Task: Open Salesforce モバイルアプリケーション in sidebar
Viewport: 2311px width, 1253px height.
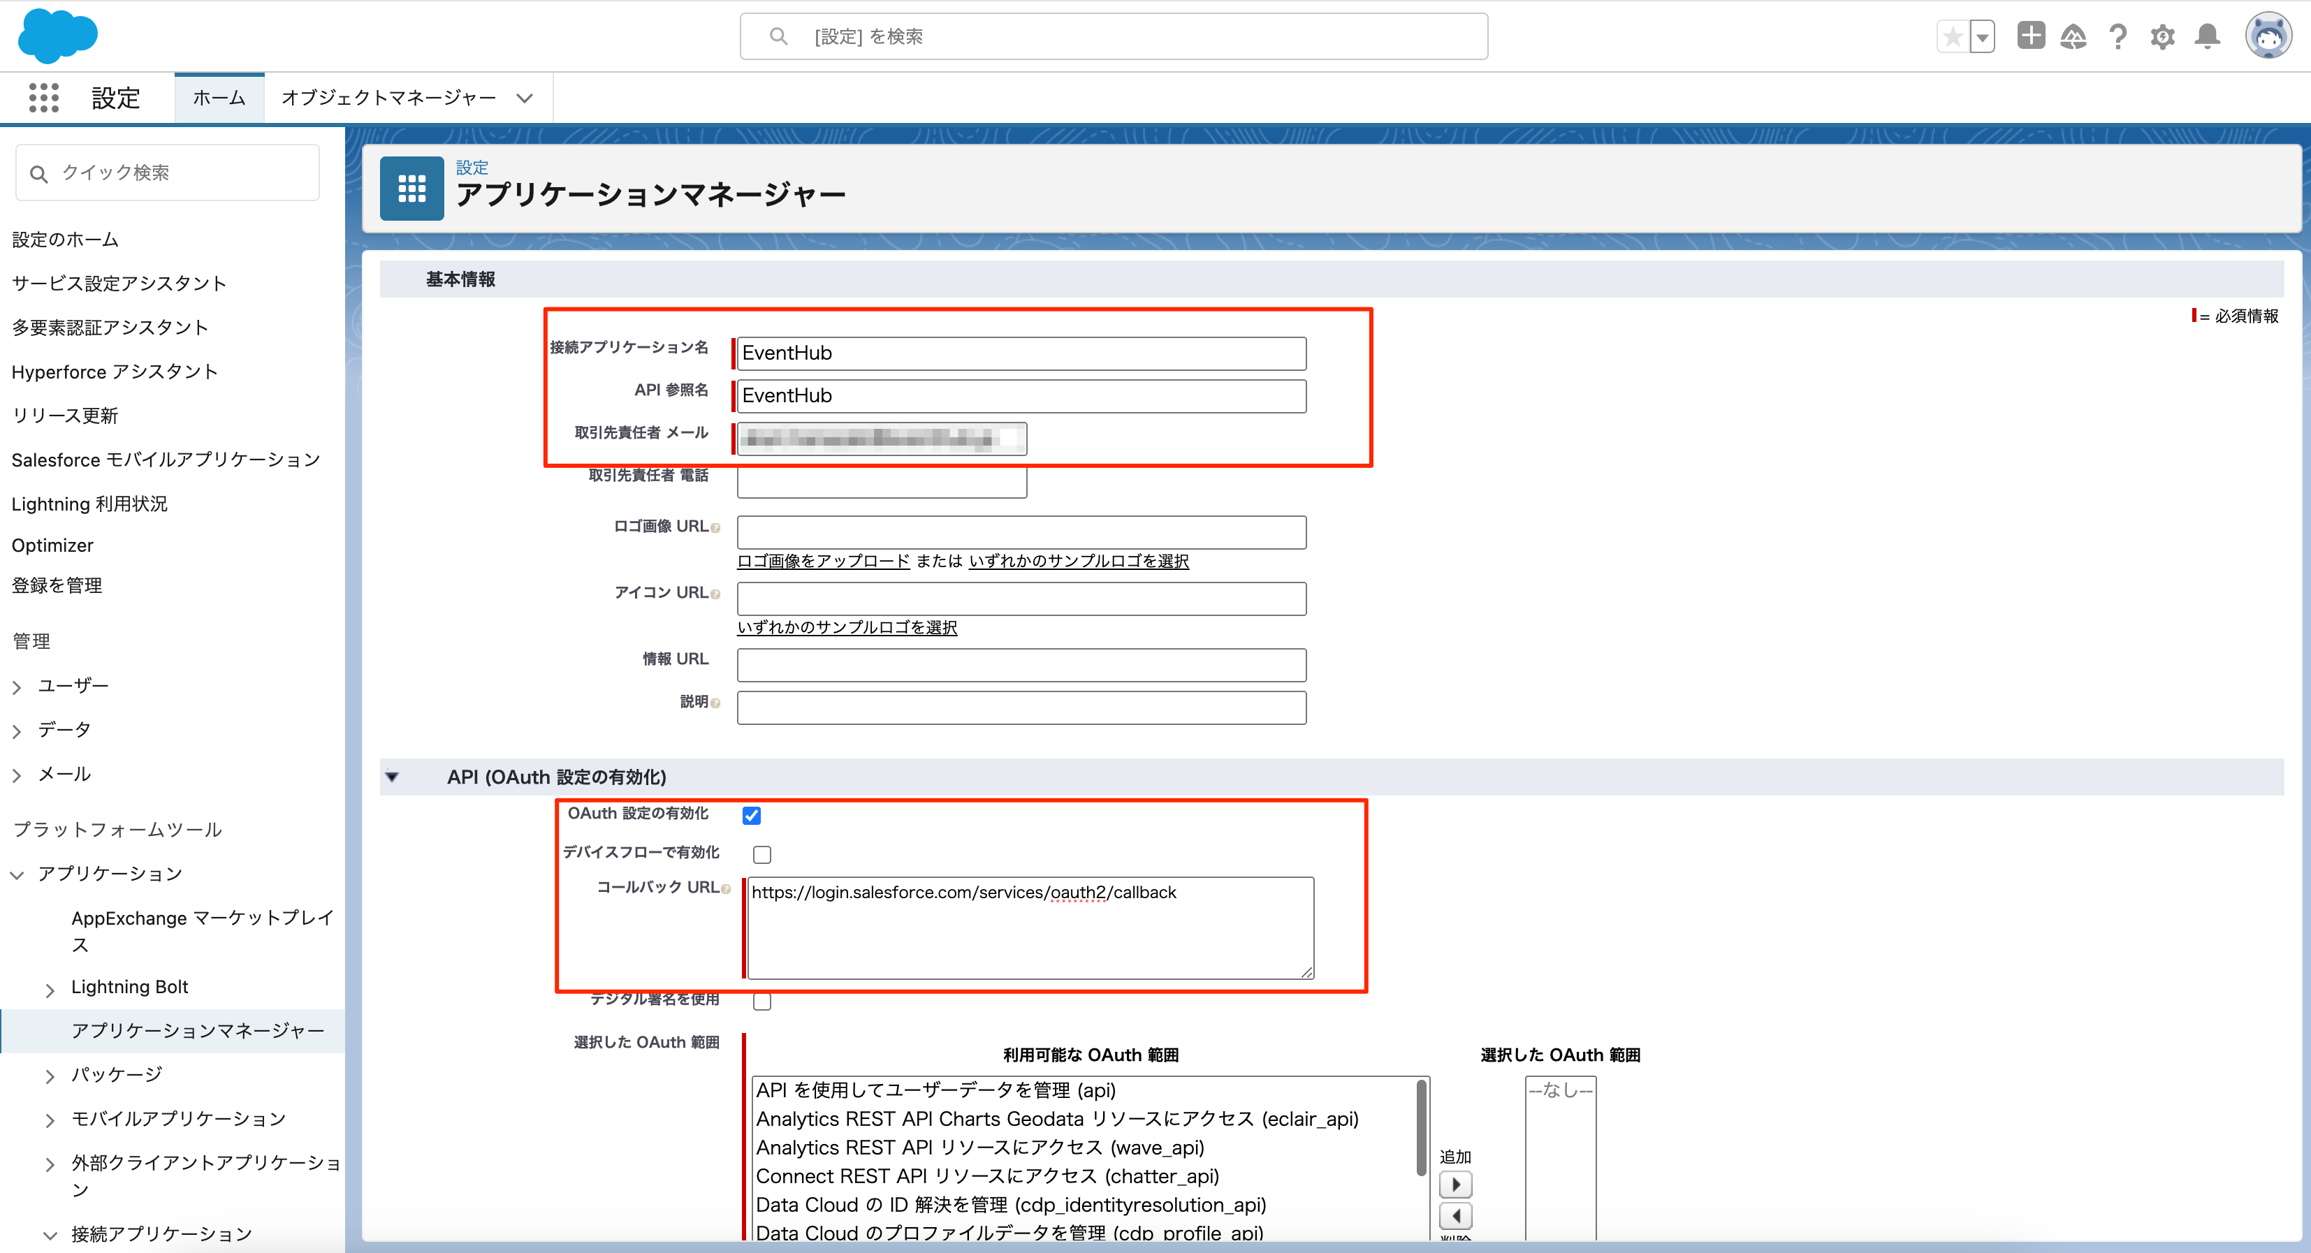Action: [x=166, y=460]
